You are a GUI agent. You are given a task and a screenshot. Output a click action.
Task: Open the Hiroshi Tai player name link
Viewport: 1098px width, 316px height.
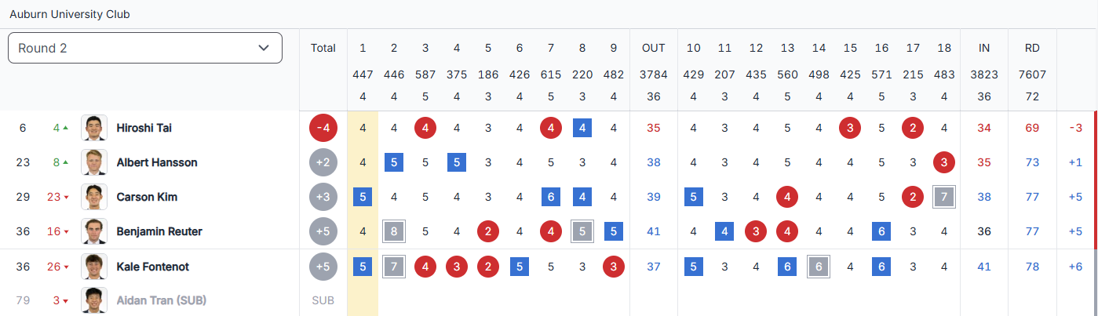145,128
